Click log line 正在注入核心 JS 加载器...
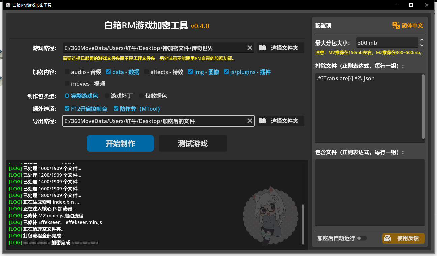Viewport: 437px width, 256px height. (x=42, y=209)
